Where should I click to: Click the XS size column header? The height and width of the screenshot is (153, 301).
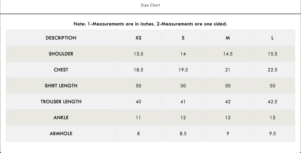click(x=138, y=38)
